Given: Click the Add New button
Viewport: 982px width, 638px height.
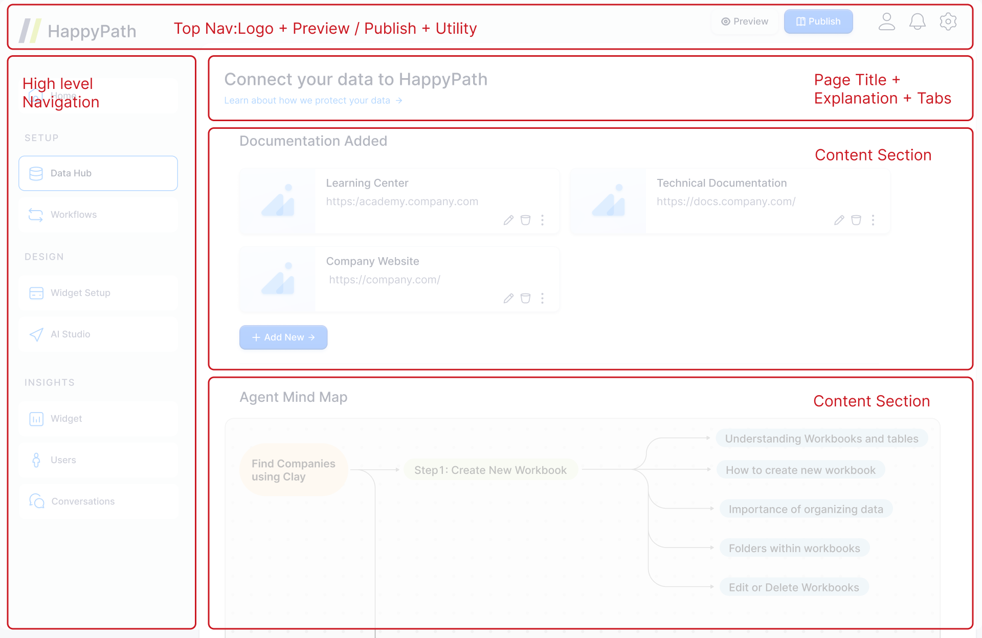Looking at the screenshot, I should pyautogui.click(x=283, y=337).
